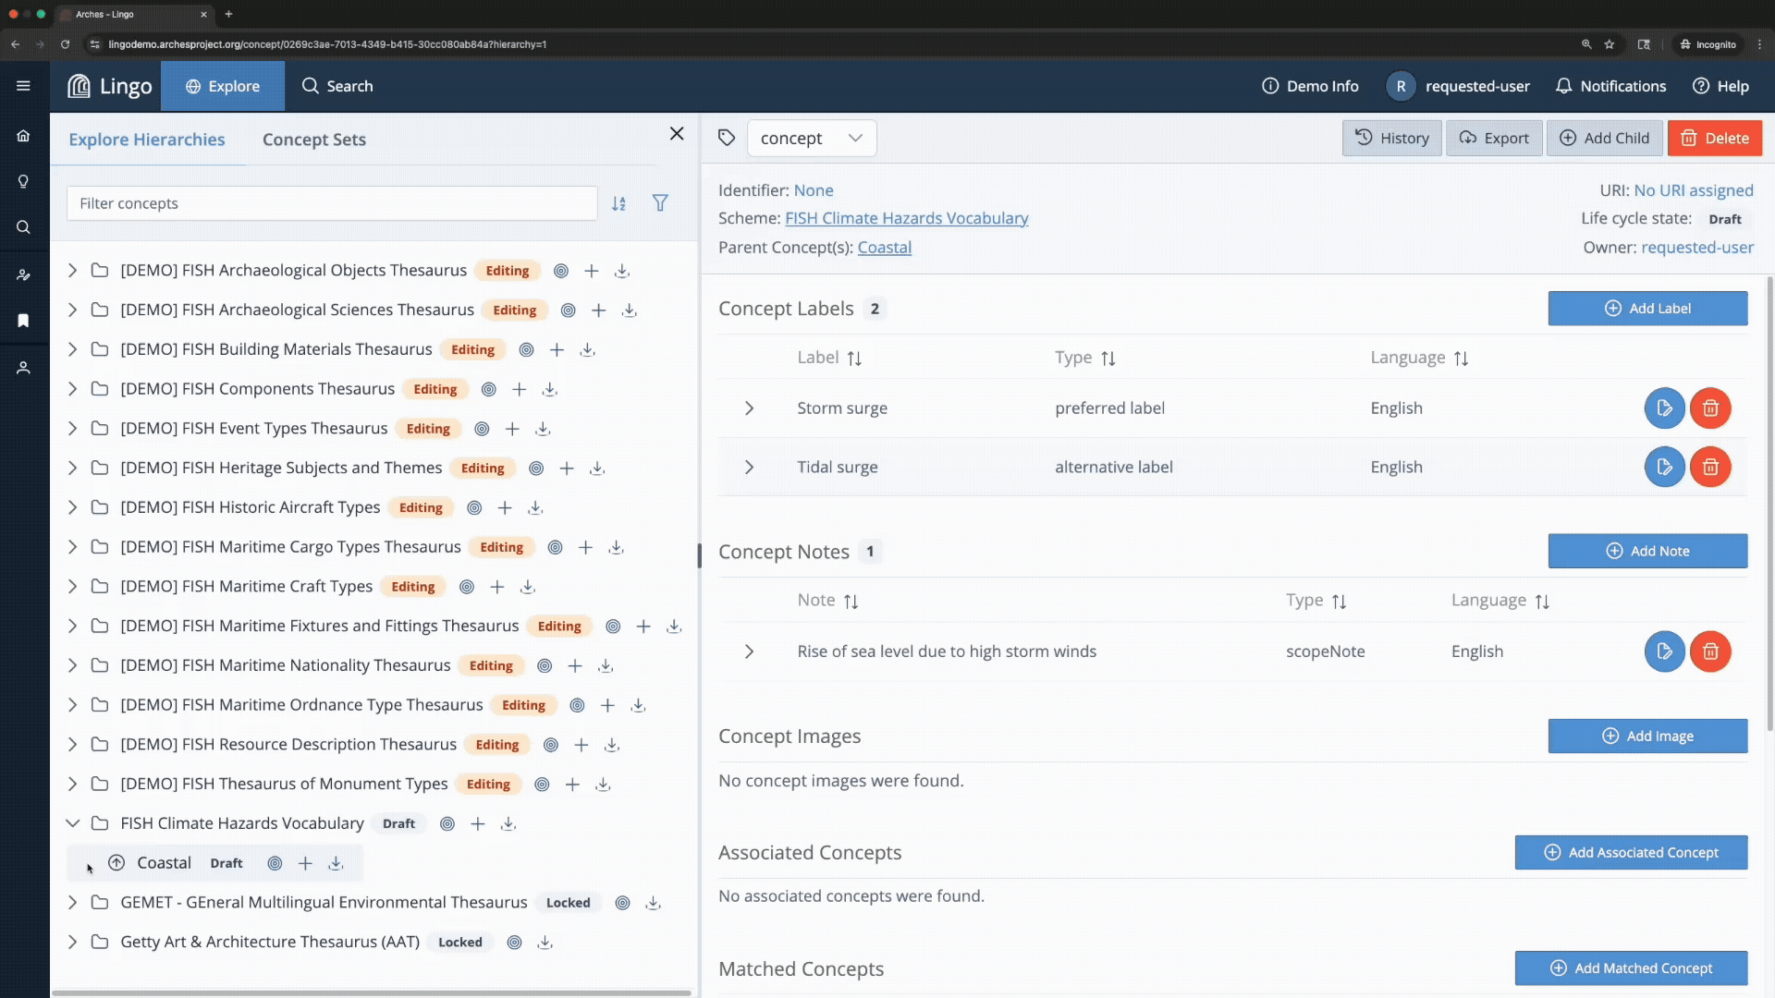Image resolution: width=1775 pixels, height=998 pixels.
Task: Click the sort concepts icon beside filter field
Action: 618,203
